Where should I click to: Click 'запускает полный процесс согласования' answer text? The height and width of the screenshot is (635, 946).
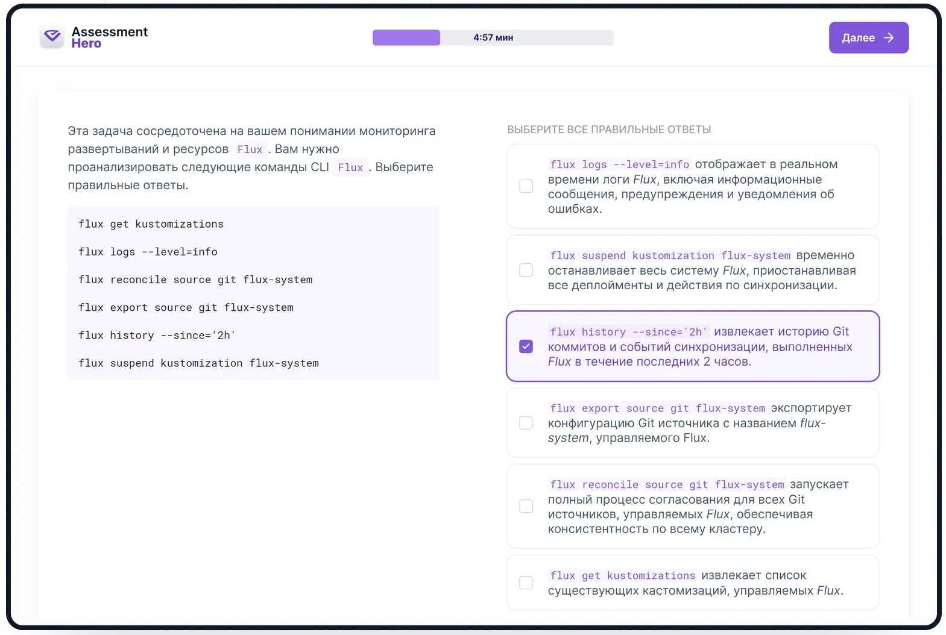pyautogui.click(x=698, y=507)
